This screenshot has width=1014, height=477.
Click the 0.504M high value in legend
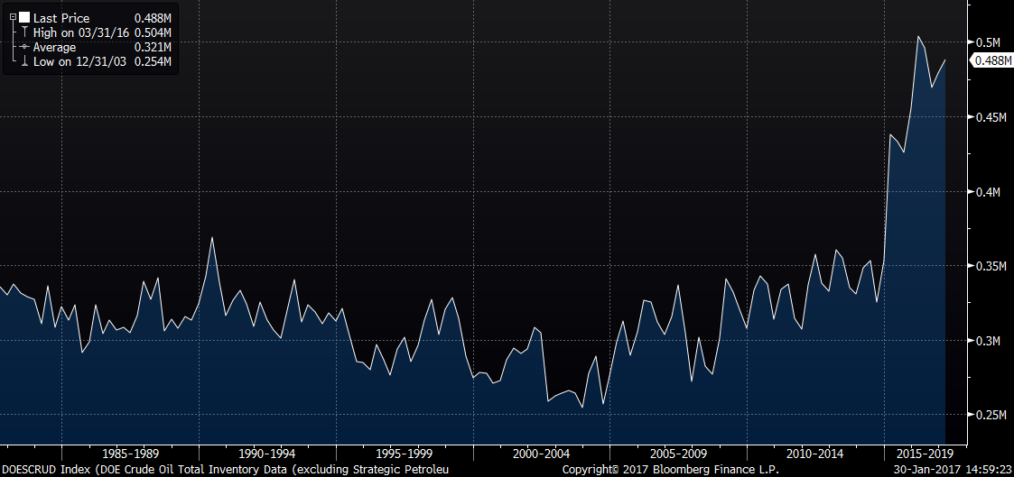pos(153,33)
